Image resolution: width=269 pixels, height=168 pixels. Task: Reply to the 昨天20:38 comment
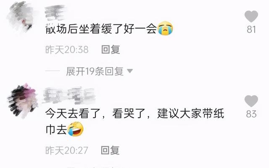111,49
